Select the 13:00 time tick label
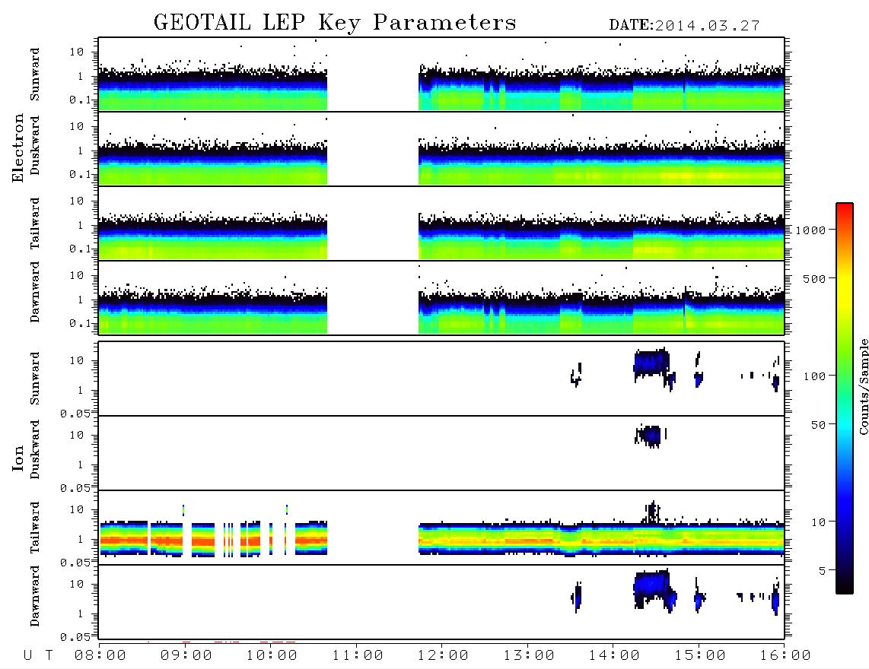 pyautogui.click(x=529, y=656)
